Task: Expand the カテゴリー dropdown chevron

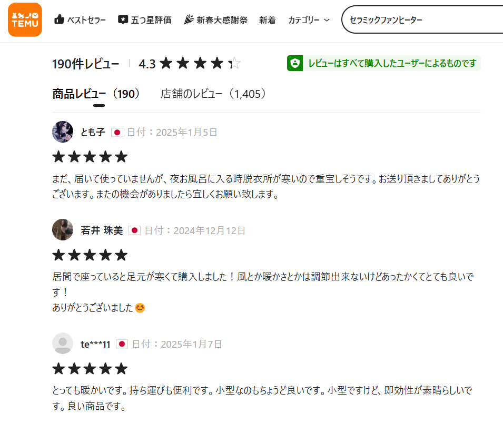Action: click(x=327, y=20)
